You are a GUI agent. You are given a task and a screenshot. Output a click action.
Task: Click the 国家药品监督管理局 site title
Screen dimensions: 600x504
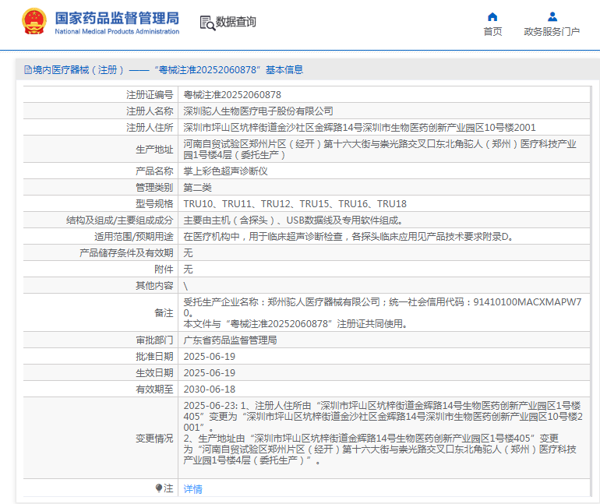coord(117,17)
